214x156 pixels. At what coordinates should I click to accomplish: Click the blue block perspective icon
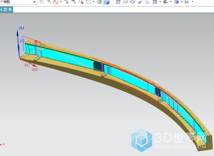click(x=140, y=2)
